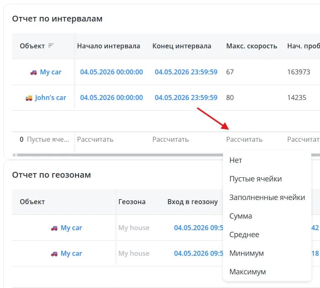The image size is (320, 288).
Task: Choose Пустые ячейки menu option
Action: (256, 179)
